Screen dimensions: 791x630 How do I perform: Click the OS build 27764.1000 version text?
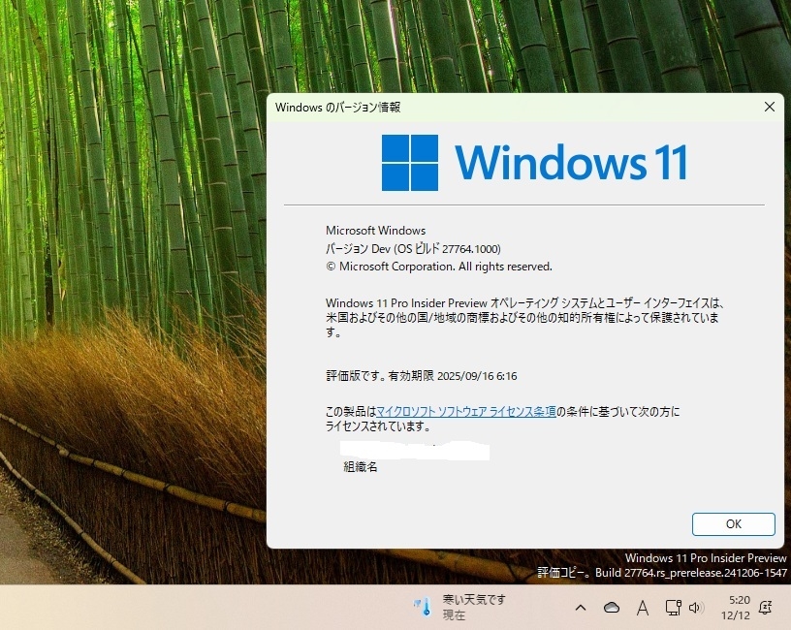coord(413,249)
